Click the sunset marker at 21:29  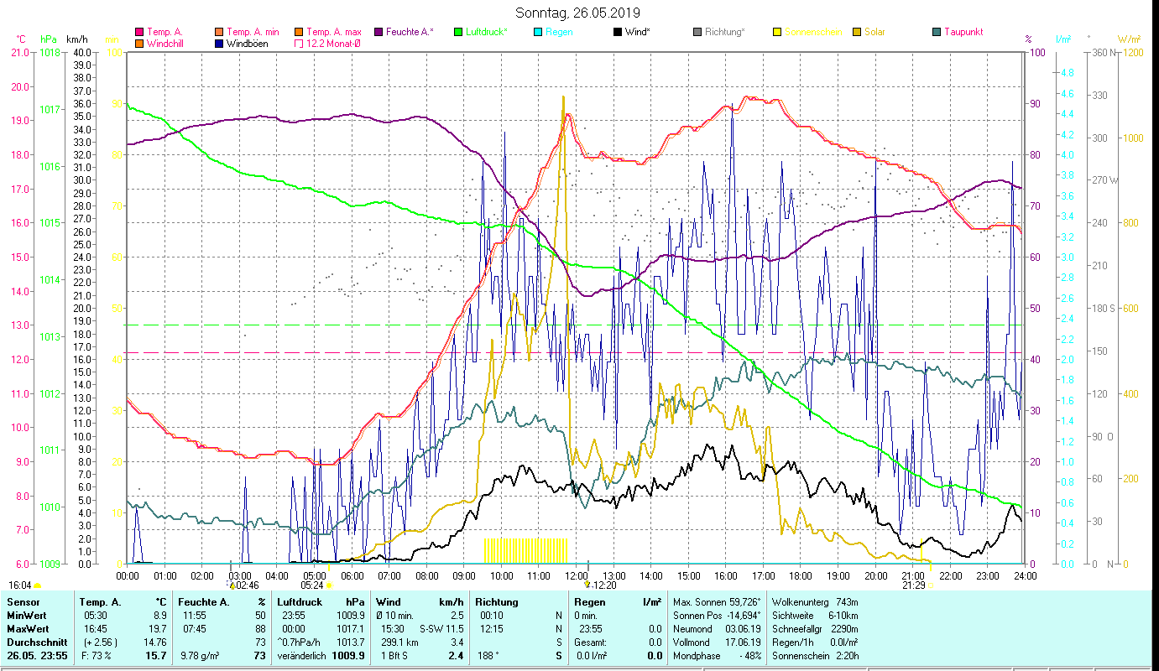click(930, 585)
